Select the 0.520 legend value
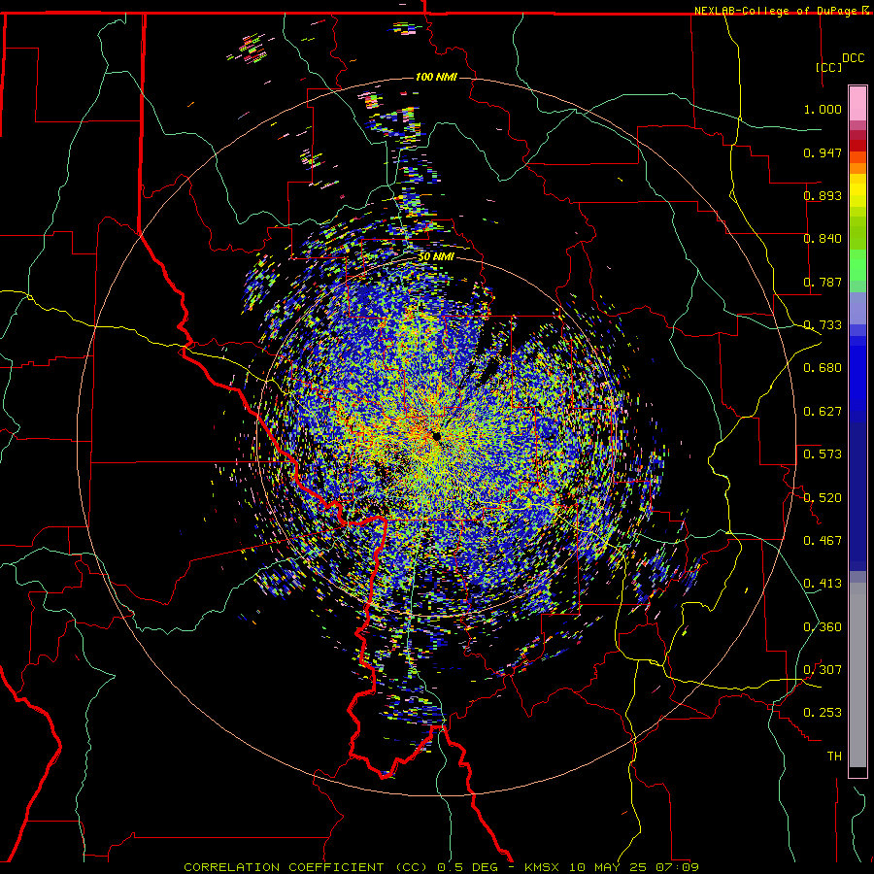874x874 pixels. coord(823,498)
